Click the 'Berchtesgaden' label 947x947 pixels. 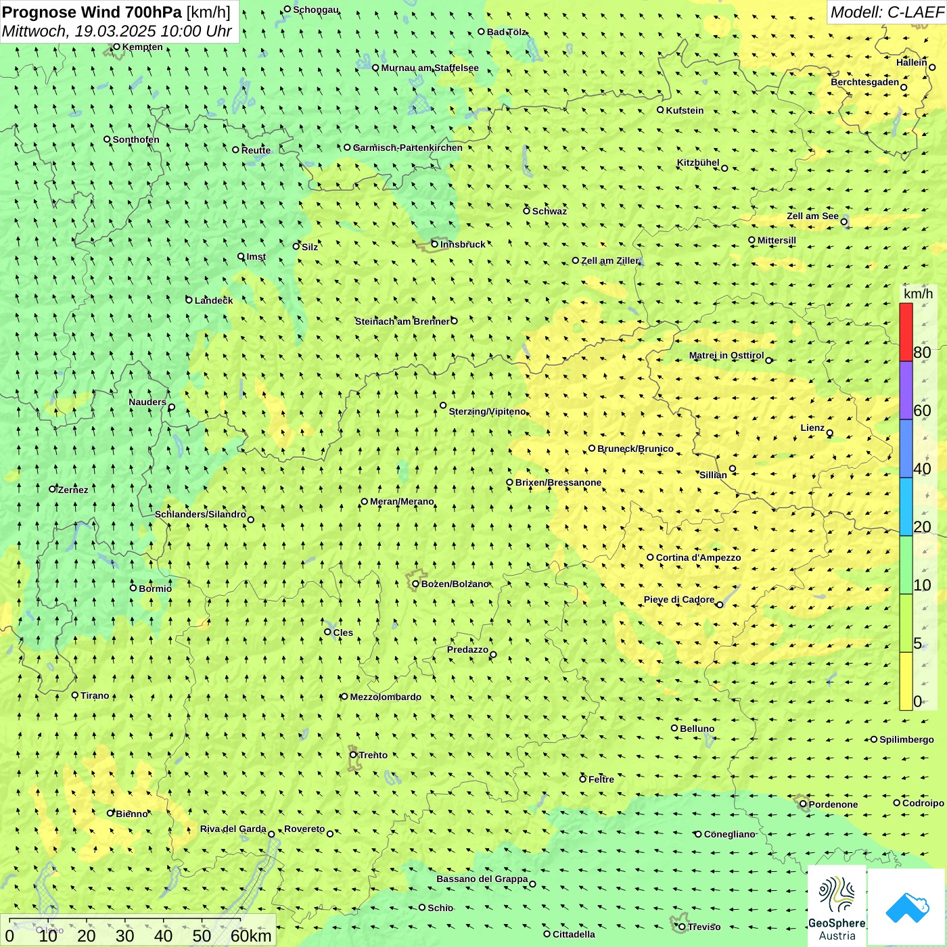(x=865, y=82)
